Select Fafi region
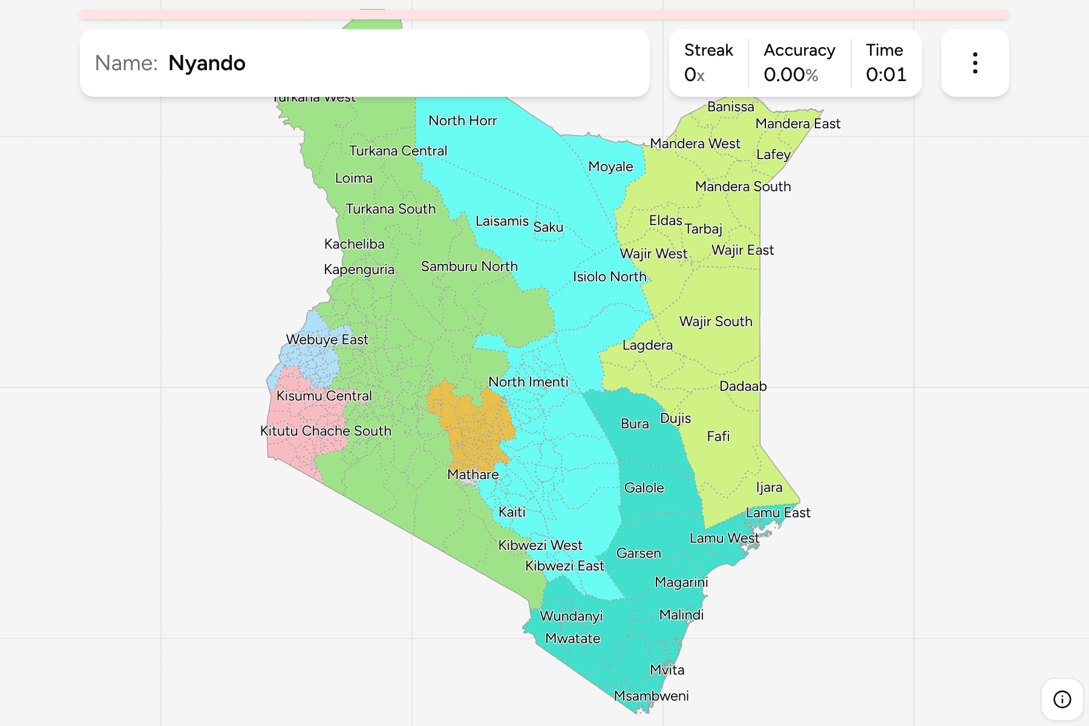Viewport: 1089px width, 726px height. coord(718,436)
